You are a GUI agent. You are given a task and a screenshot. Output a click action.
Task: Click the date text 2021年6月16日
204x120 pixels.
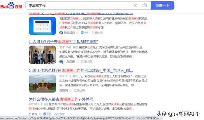click(69, 47)
